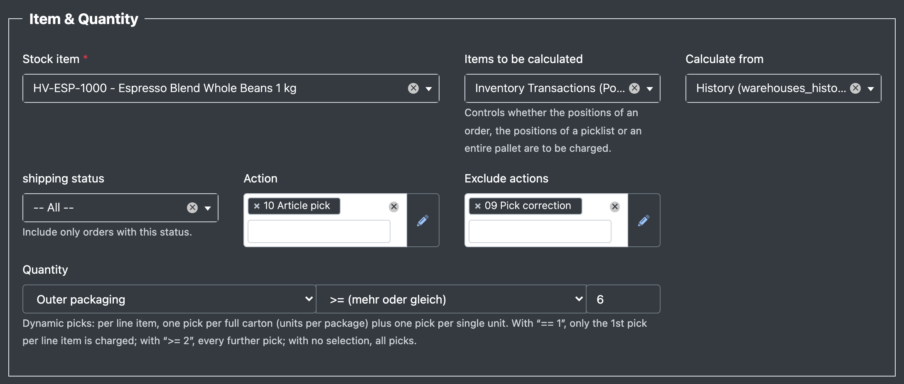This screenshot has height=384, width=904.
Task: Edit Exclude actions with pencil icon
Action: coord(644,220)
